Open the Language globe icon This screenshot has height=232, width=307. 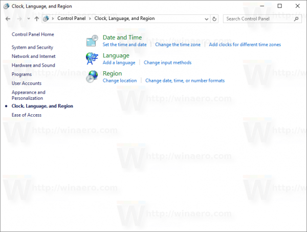[x=92, y=58]
